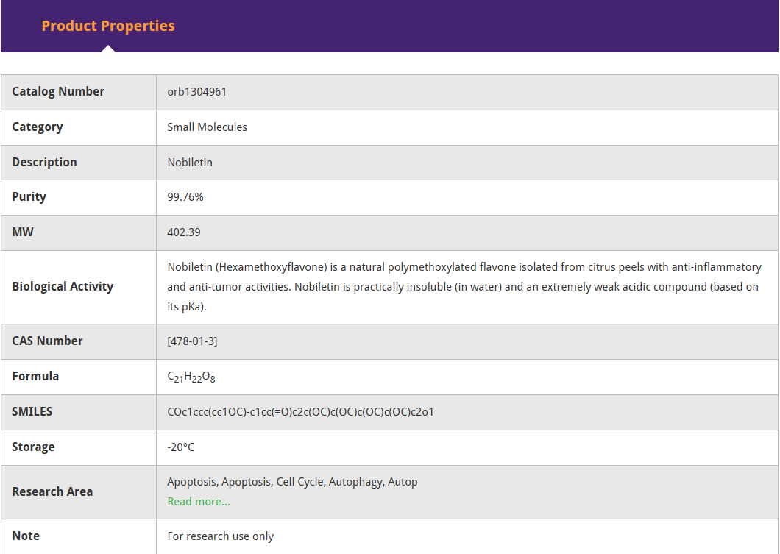The height and width of the screenshot is (554, 780).
Task: Click catalog number orb1304961
Action: click(196, 92)
